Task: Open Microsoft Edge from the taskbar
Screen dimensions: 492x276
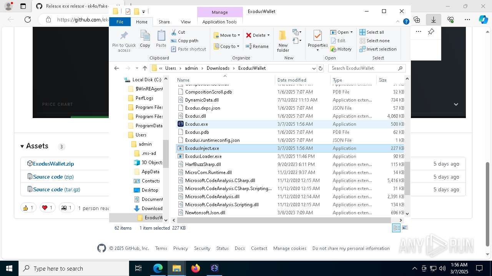Action: pyautogui.click(x=158, y=268)
